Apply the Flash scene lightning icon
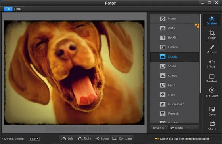 (163, 95)
